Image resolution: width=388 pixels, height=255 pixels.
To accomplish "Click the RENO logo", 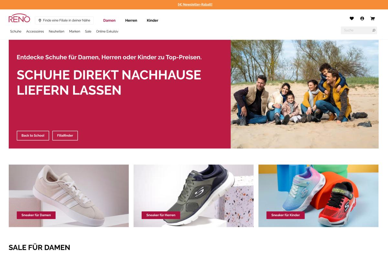I will pos(19,18).
